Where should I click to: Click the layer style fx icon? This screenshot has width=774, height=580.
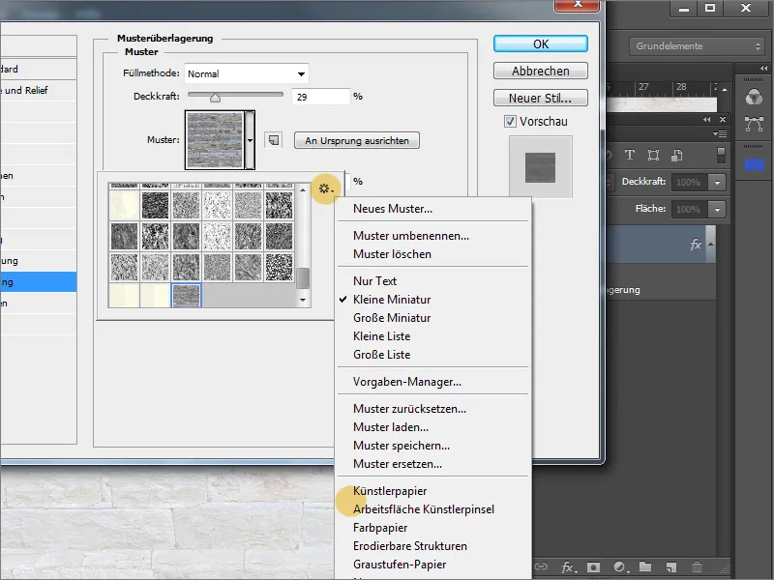pos(569,565)
